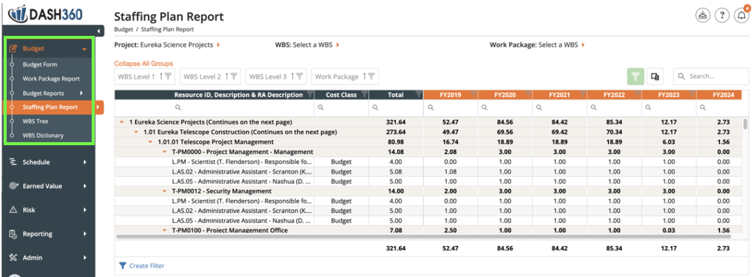This screenshot has width=753, height=277.
Task: Click the Create Filter link
Action: click(x=146, y=265)
